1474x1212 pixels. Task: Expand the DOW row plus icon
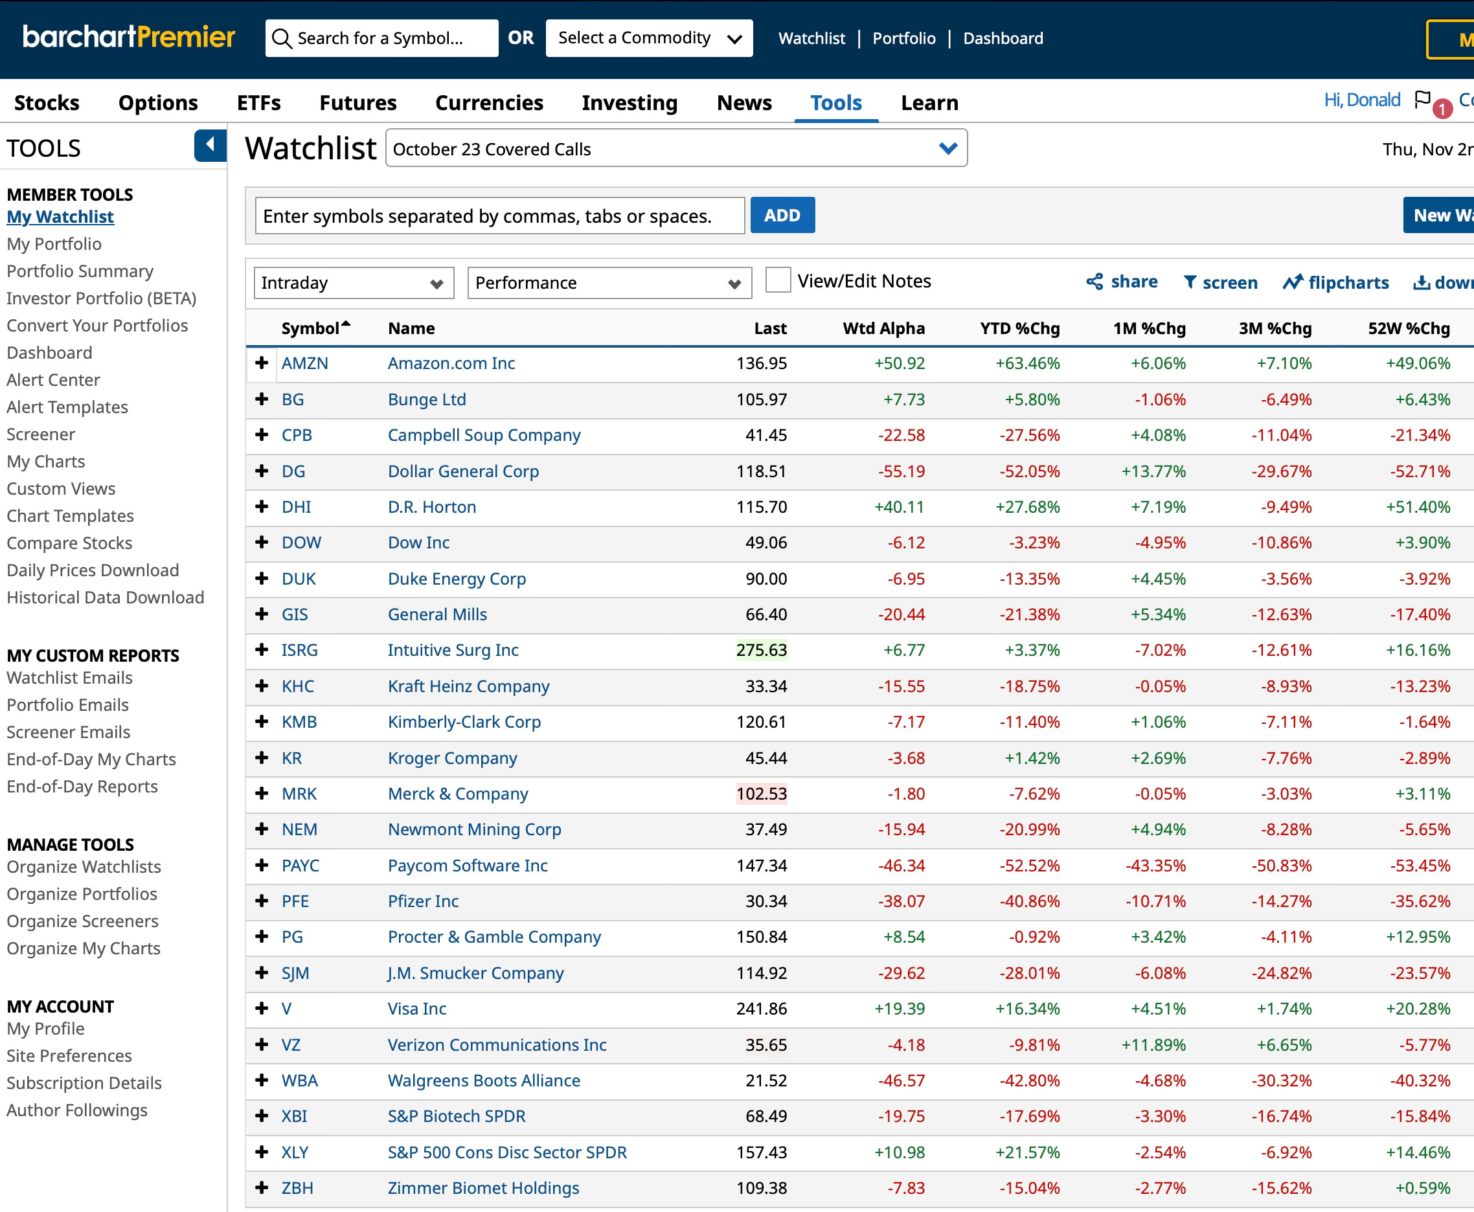point(262,543)
